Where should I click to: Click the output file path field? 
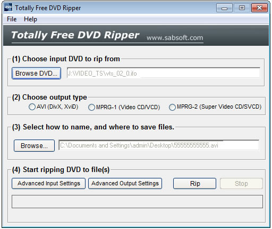click(159, 145)
